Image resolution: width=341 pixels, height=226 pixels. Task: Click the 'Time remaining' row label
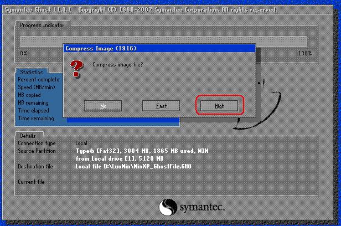coord(36,119)
